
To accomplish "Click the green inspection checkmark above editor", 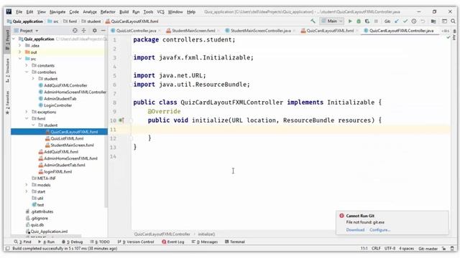I will (x=448, y=37).
